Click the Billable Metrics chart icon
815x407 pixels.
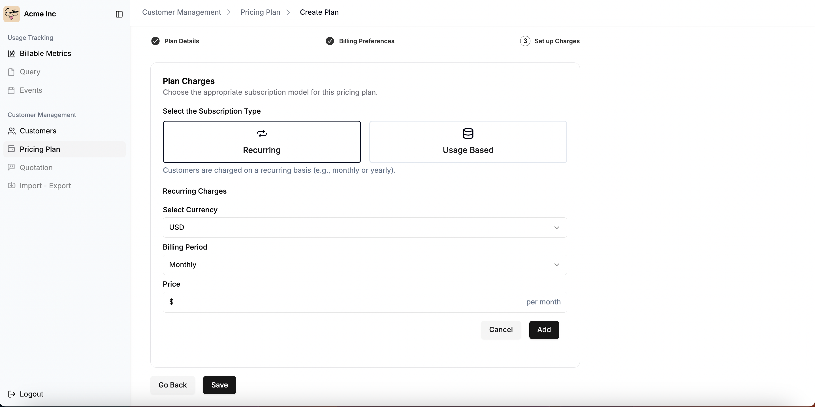click(x=11, y=54)
